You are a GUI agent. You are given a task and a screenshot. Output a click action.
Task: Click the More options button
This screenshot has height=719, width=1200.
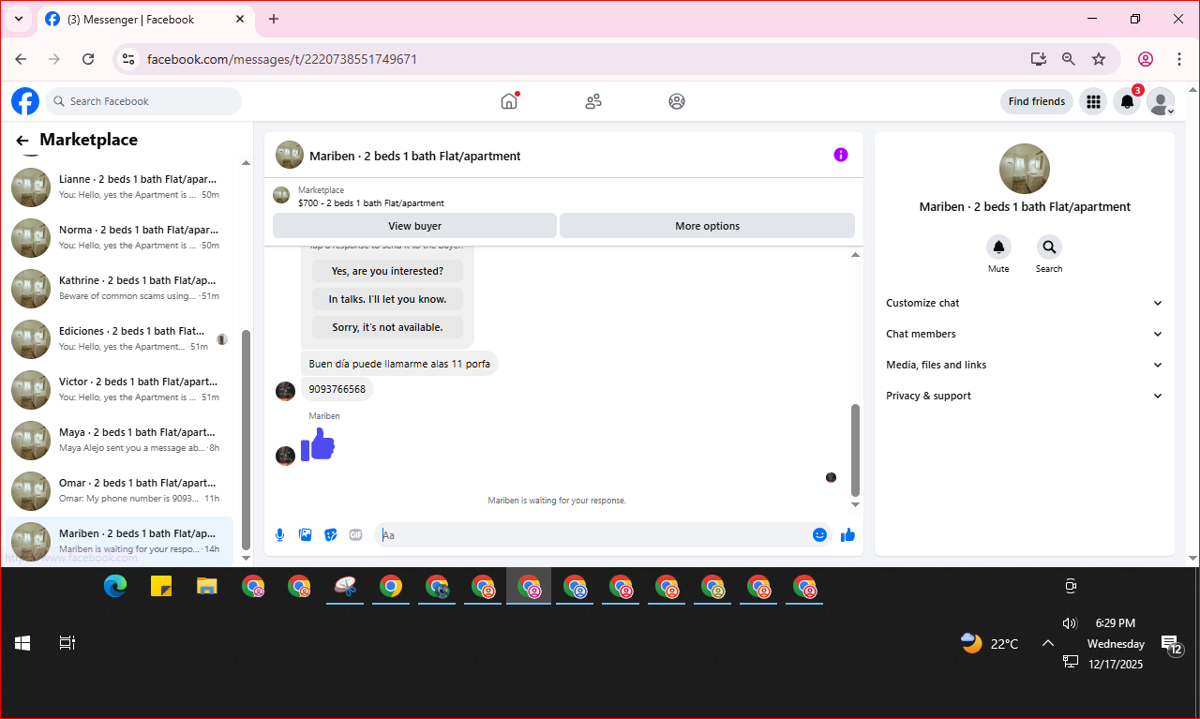coord(707,226)
